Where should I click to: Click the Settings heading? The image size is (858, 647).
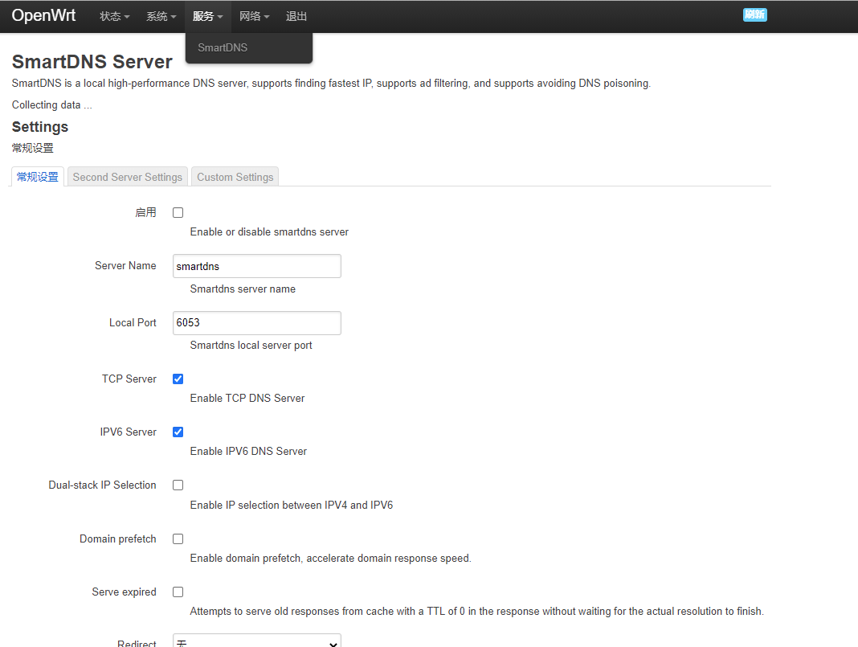40,127
